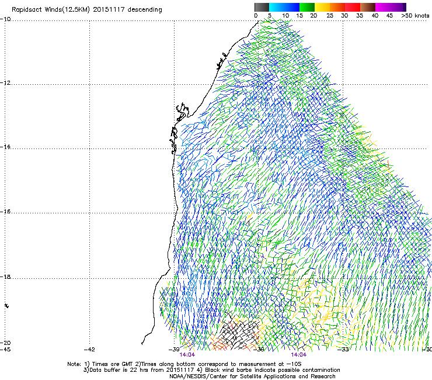Click the gray 0-5 knots color segment
Viewport: 432px width, 380px height.
tap(262, 7)
